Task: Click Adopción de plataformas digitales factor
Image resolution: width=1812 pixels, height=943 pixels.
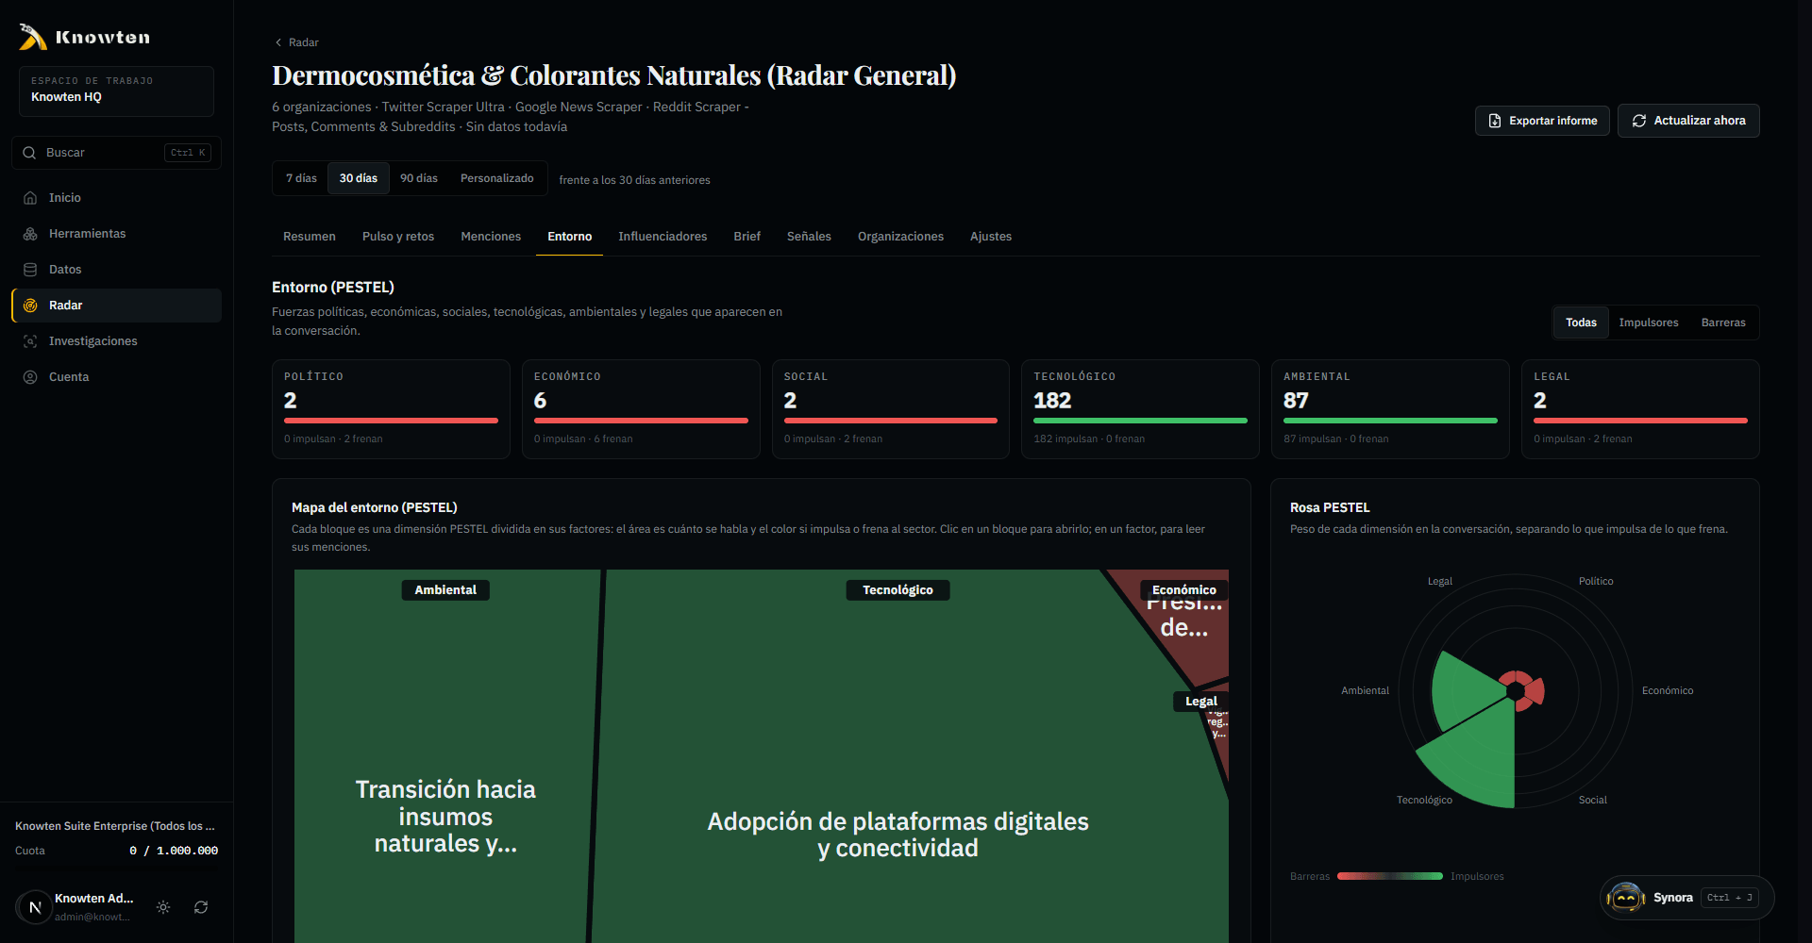Action: (x=898, y=835)
